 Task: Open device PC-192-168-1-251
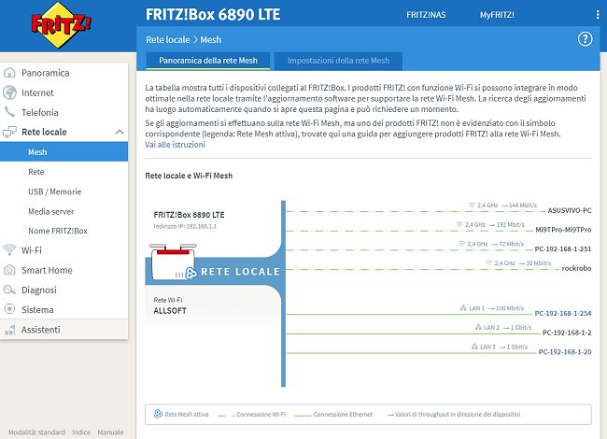click(563, 248)
